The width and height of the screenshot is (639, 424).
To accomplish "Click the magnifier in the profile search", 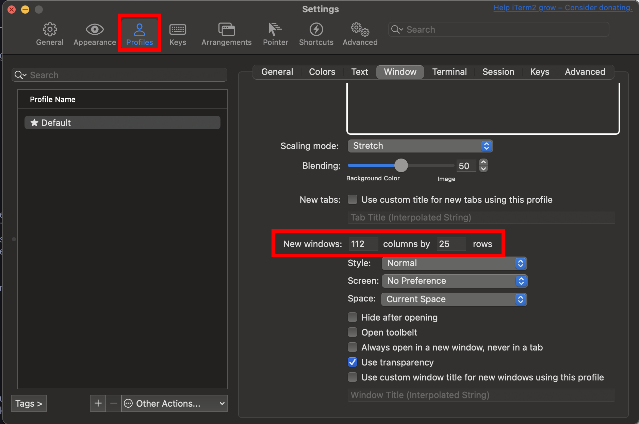I will tap(20, 75).
